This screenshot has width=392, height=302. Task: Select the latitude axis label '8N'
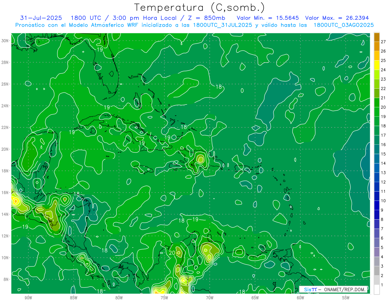(6, 280)
